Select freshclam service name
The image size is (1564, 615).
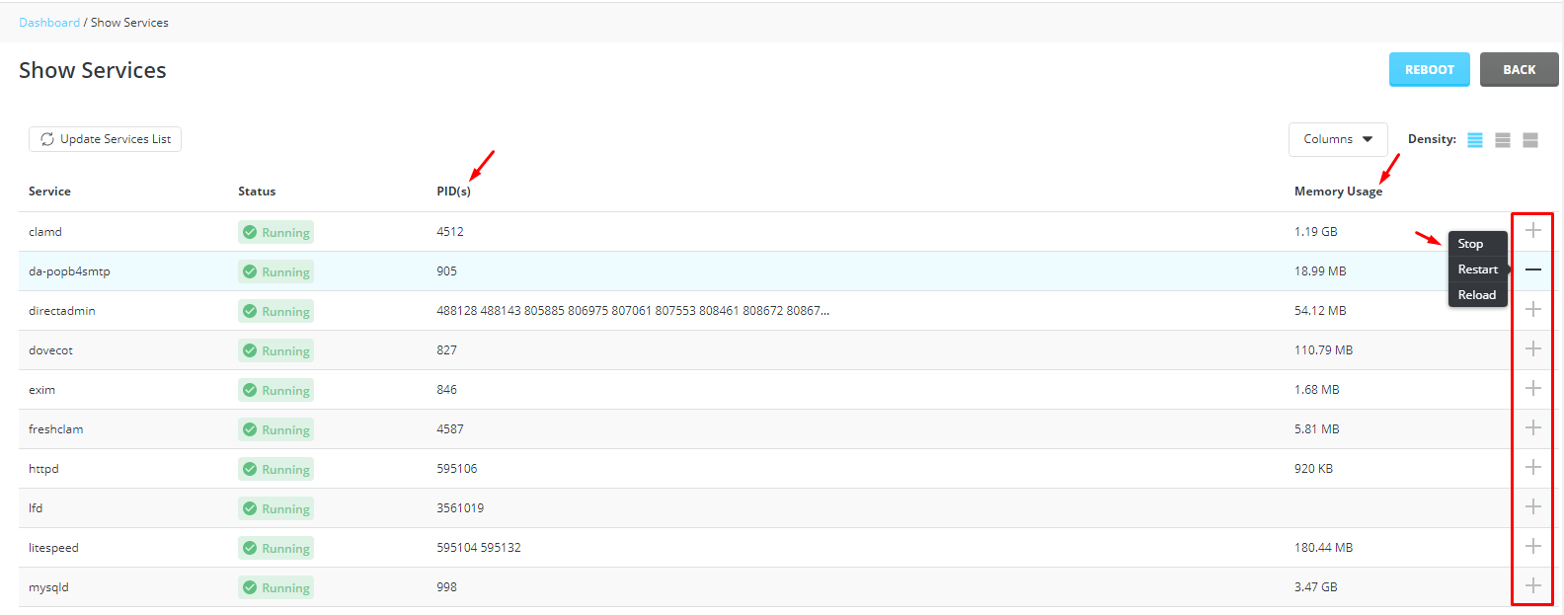point(56,429)
